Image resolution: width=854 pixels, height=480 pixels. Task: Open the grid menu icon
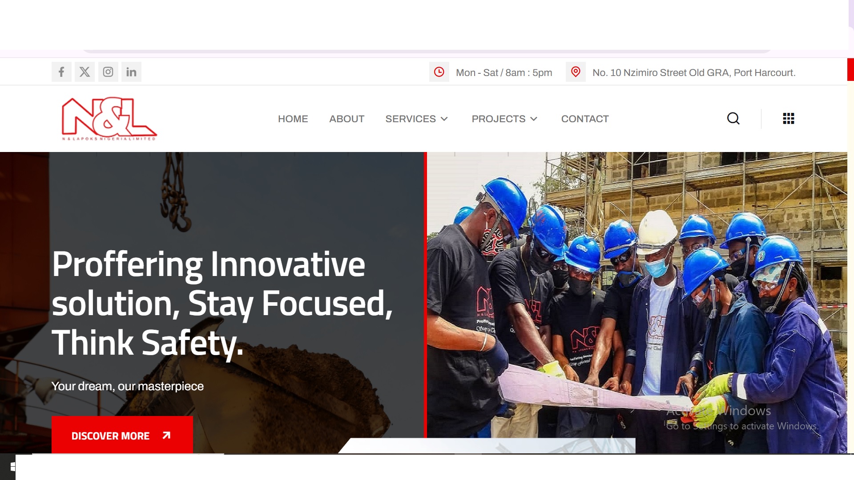(789, 119)
